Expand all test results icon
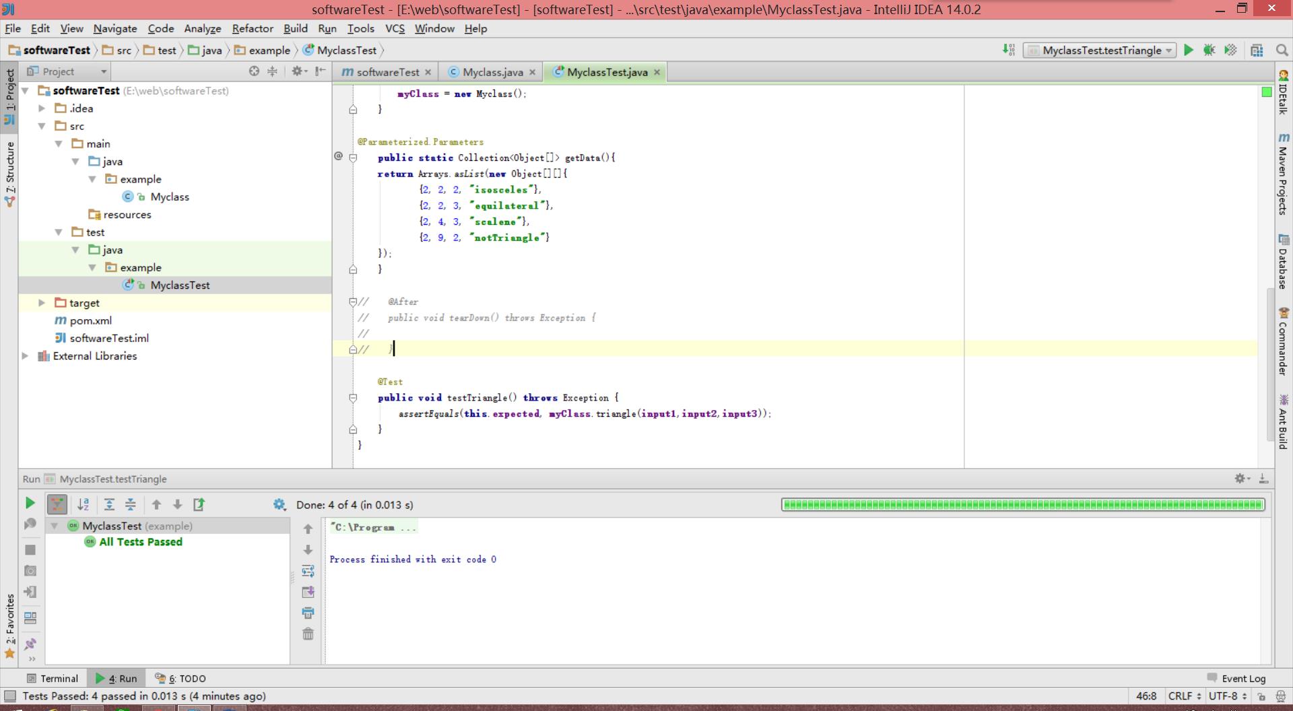The image size is (1293, 711). pyautogui.click(x=109, y=504)
